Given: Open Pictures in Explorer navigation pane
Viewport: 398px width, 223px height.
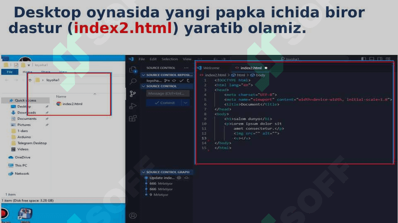Looking at the screenshot, I should [24, 125].
